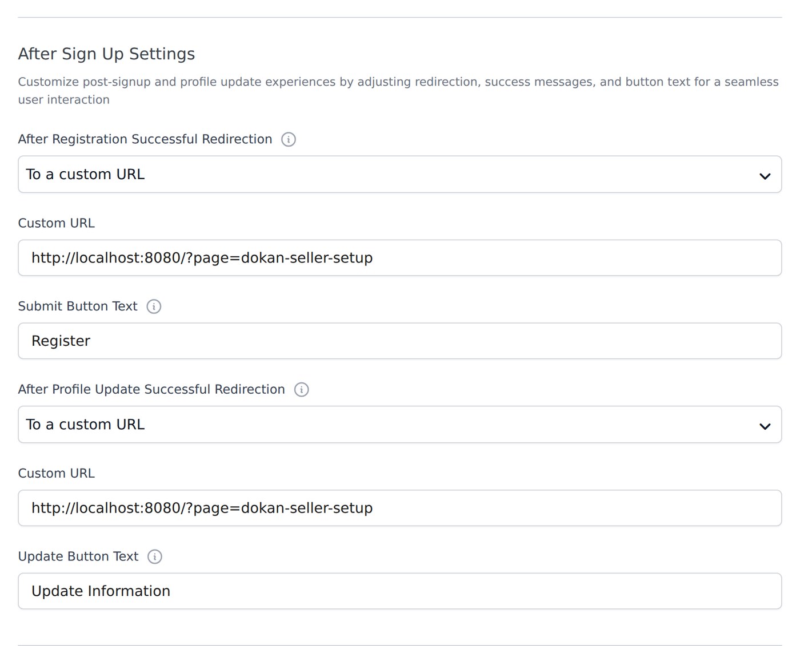Click info icon next to Update Button Text

point(155,556)
